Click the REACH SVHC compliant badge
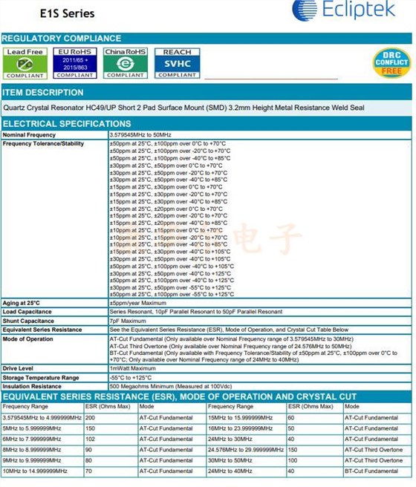 pos(177,63)
